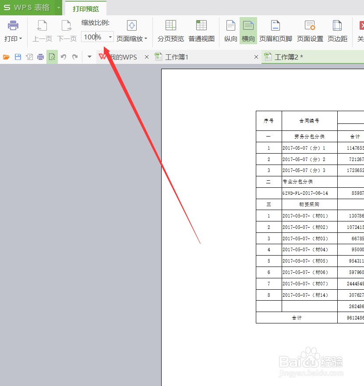Open the zoom ratio dropdown arrow
The height and width of the screenshot is (386, 364).
(x=110, y=37)
